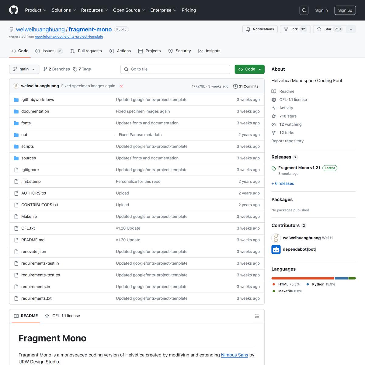The image size is (365, 365).
Task: Click the Notifications bell button
Action: tap(260, 29)
